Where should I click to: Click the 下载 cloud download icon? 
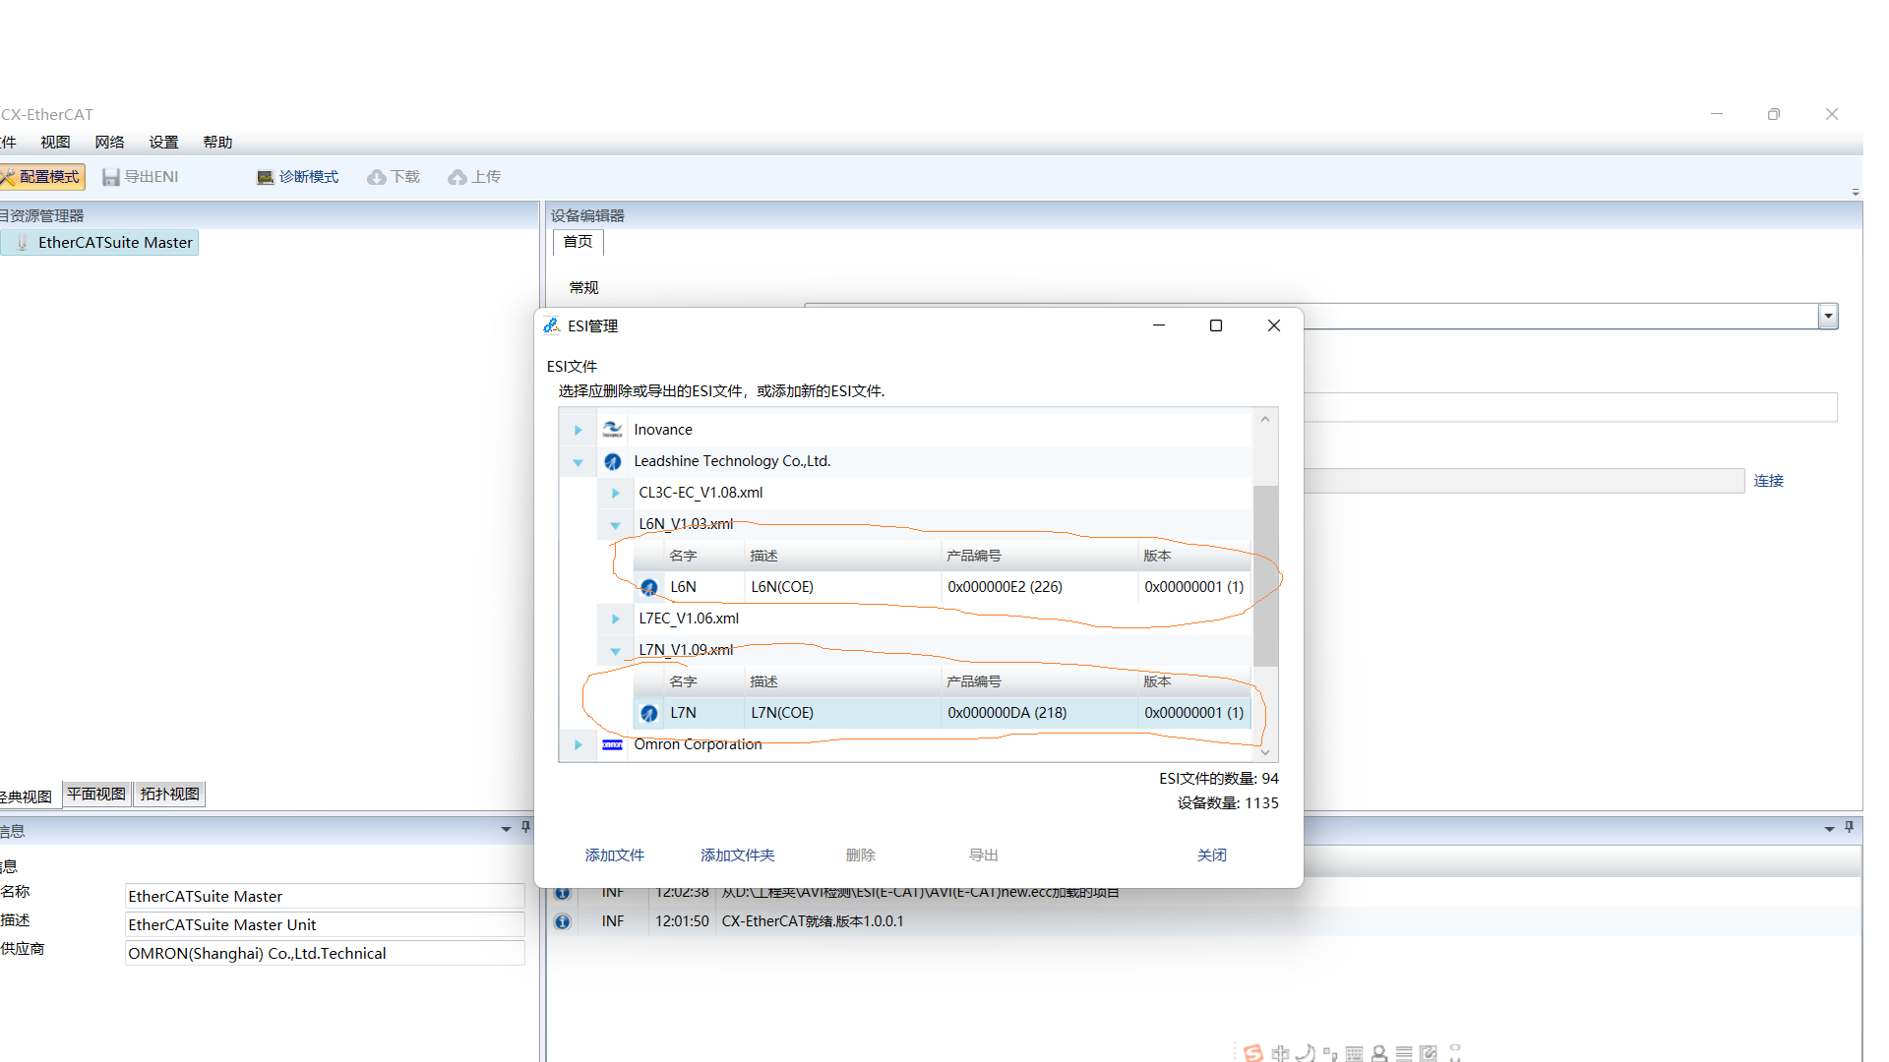377,177
